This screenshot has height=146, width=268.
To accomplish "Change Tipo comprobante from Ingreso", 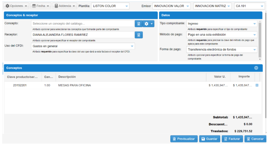I will pyautogui.click(x=222, y=24).
